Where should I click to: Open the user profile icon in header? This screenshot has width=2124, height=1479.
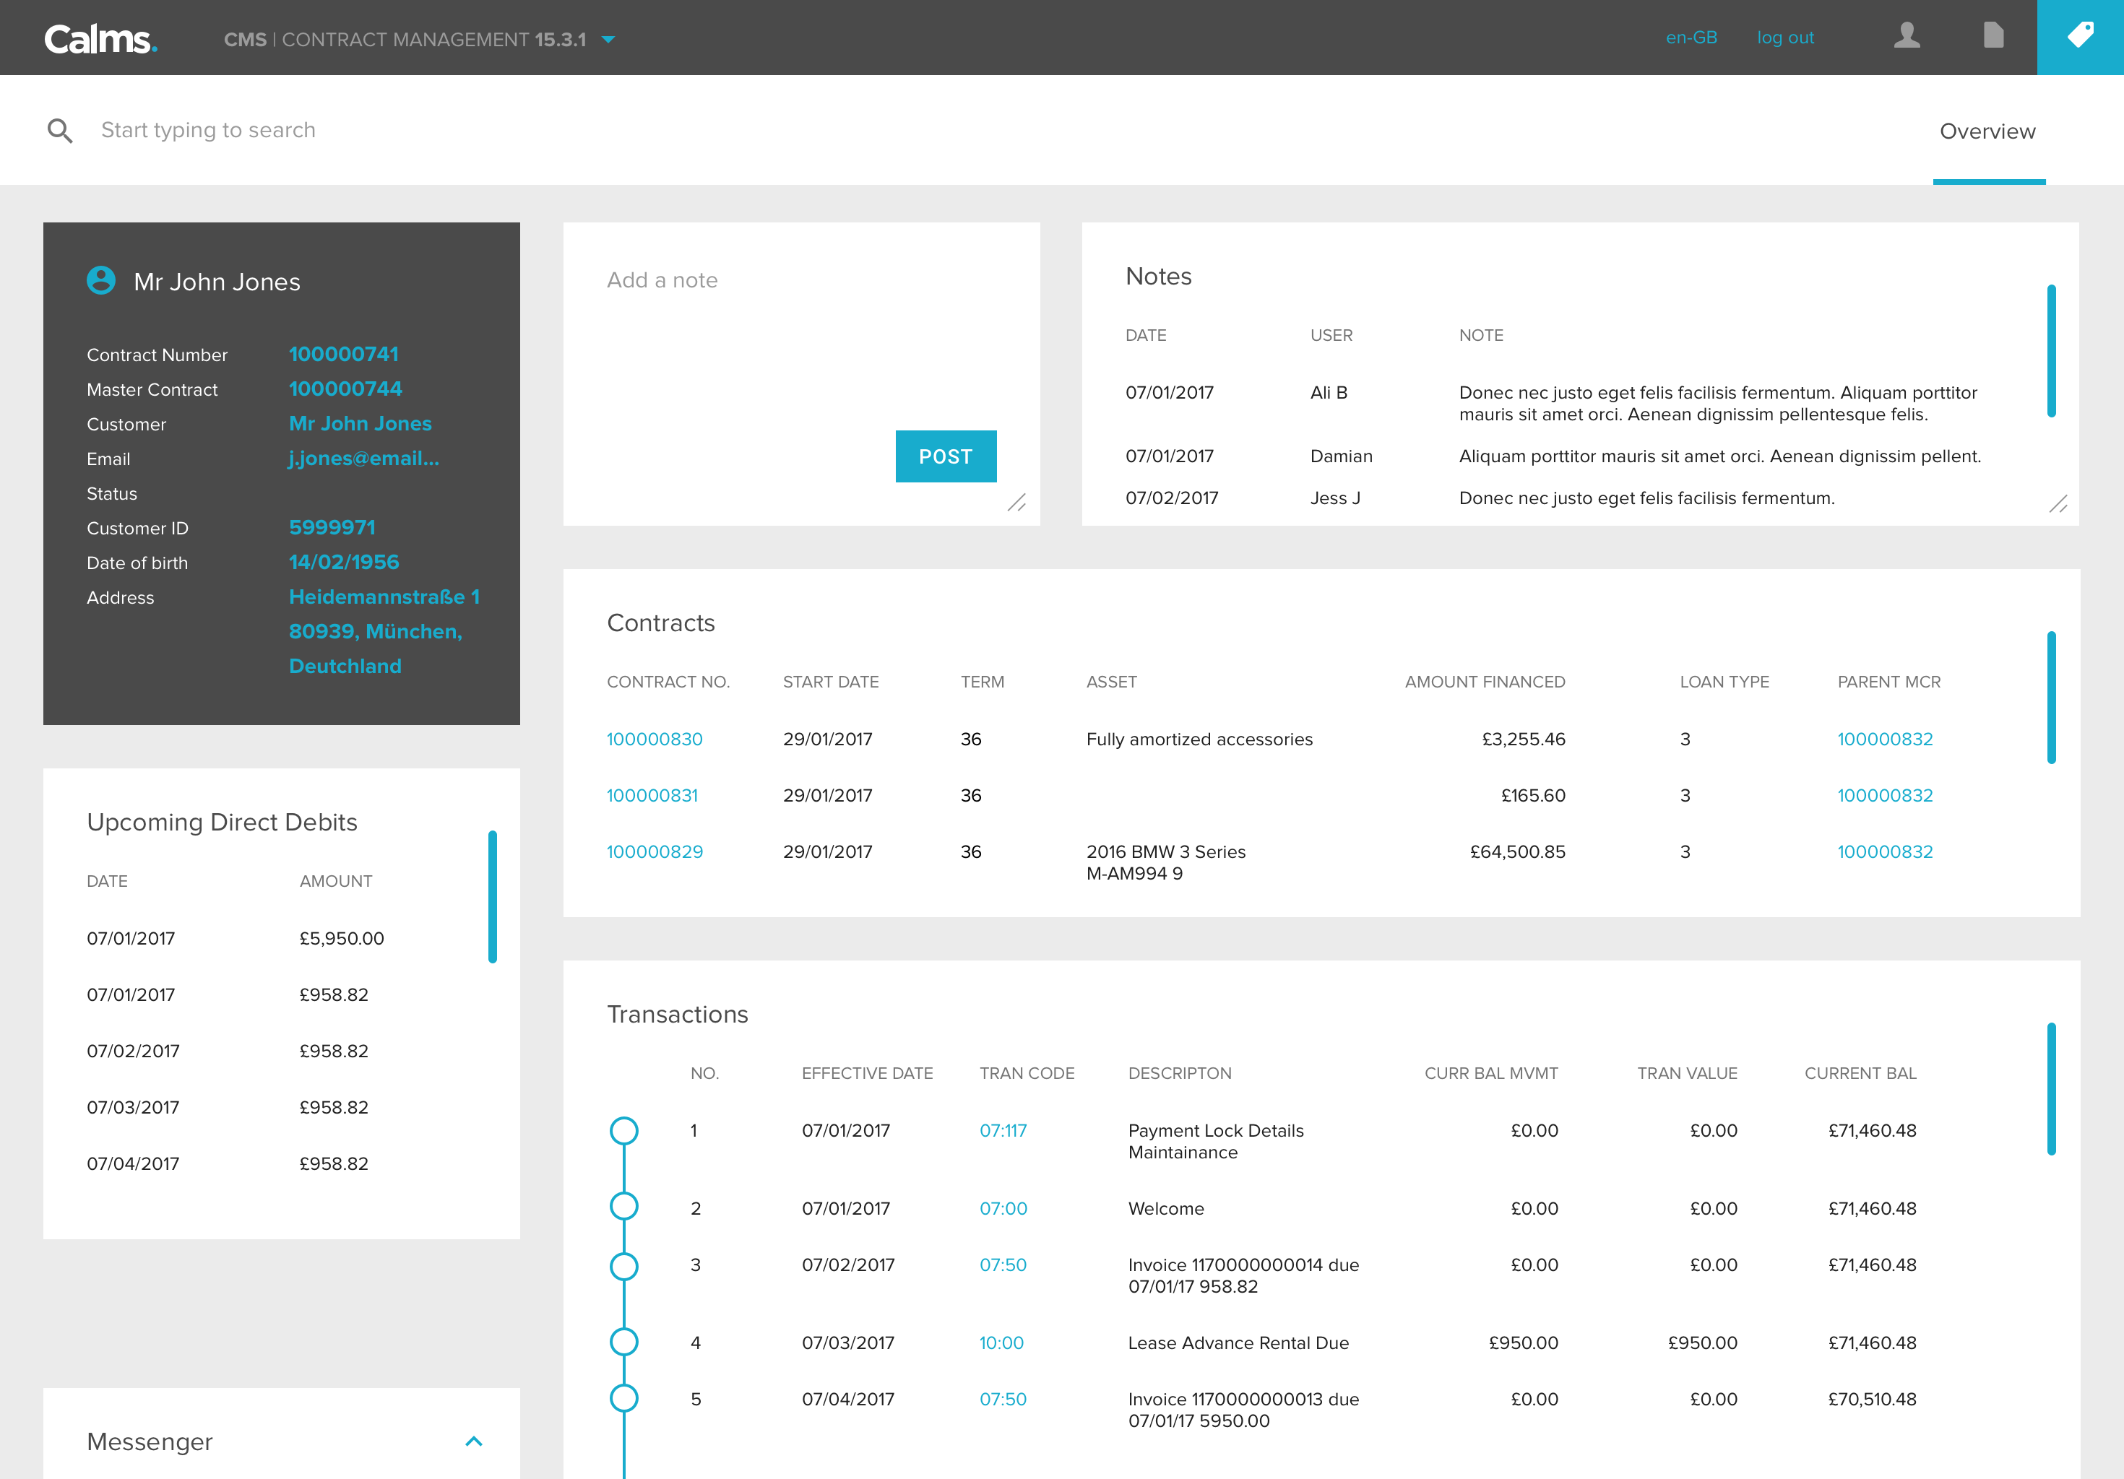click(x=1907, y=37)
